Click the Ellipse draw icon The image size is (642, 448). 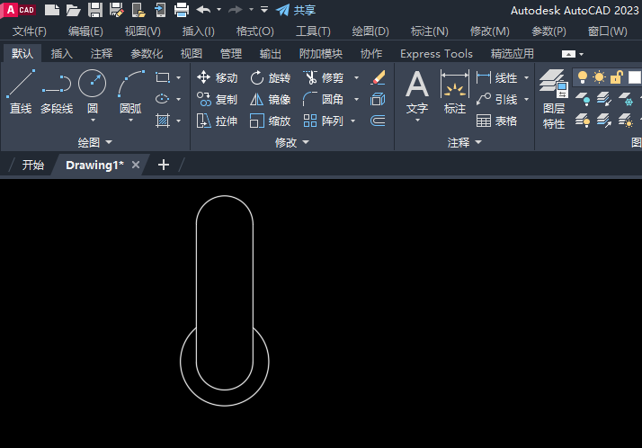click(163, 99)
